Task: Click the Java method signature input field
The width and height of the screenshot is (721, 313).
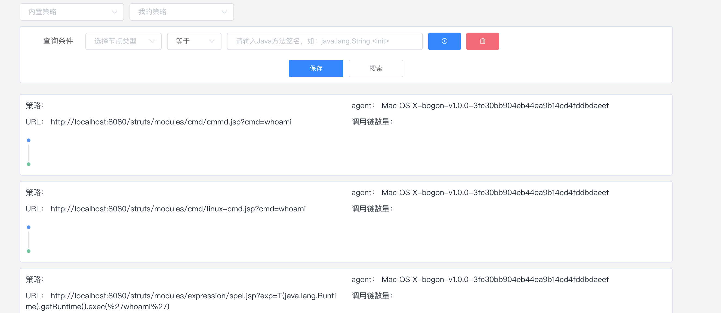Action: 324,41
